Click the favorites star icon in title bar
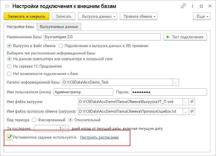 [7, 6]
